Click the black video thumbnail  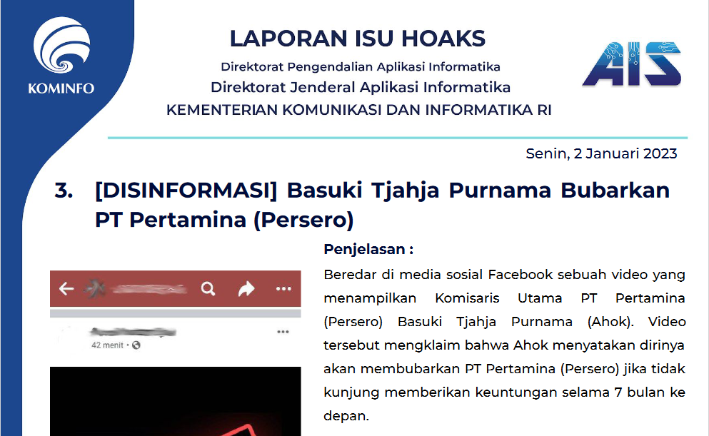[176, 401]
